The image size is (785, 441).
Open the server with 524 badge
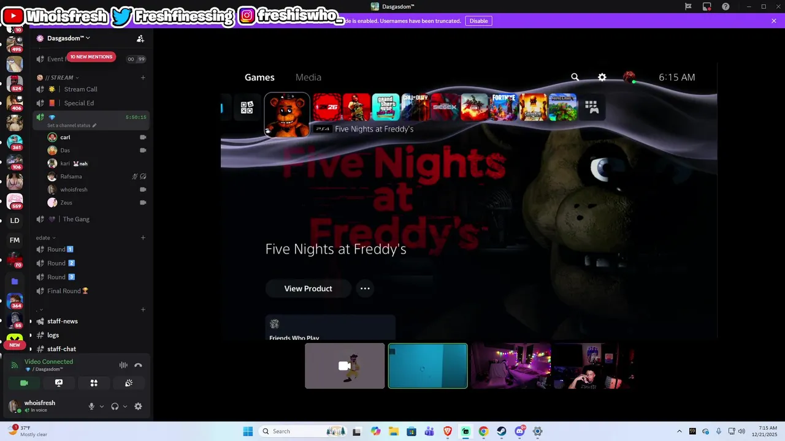click(15, 83)
